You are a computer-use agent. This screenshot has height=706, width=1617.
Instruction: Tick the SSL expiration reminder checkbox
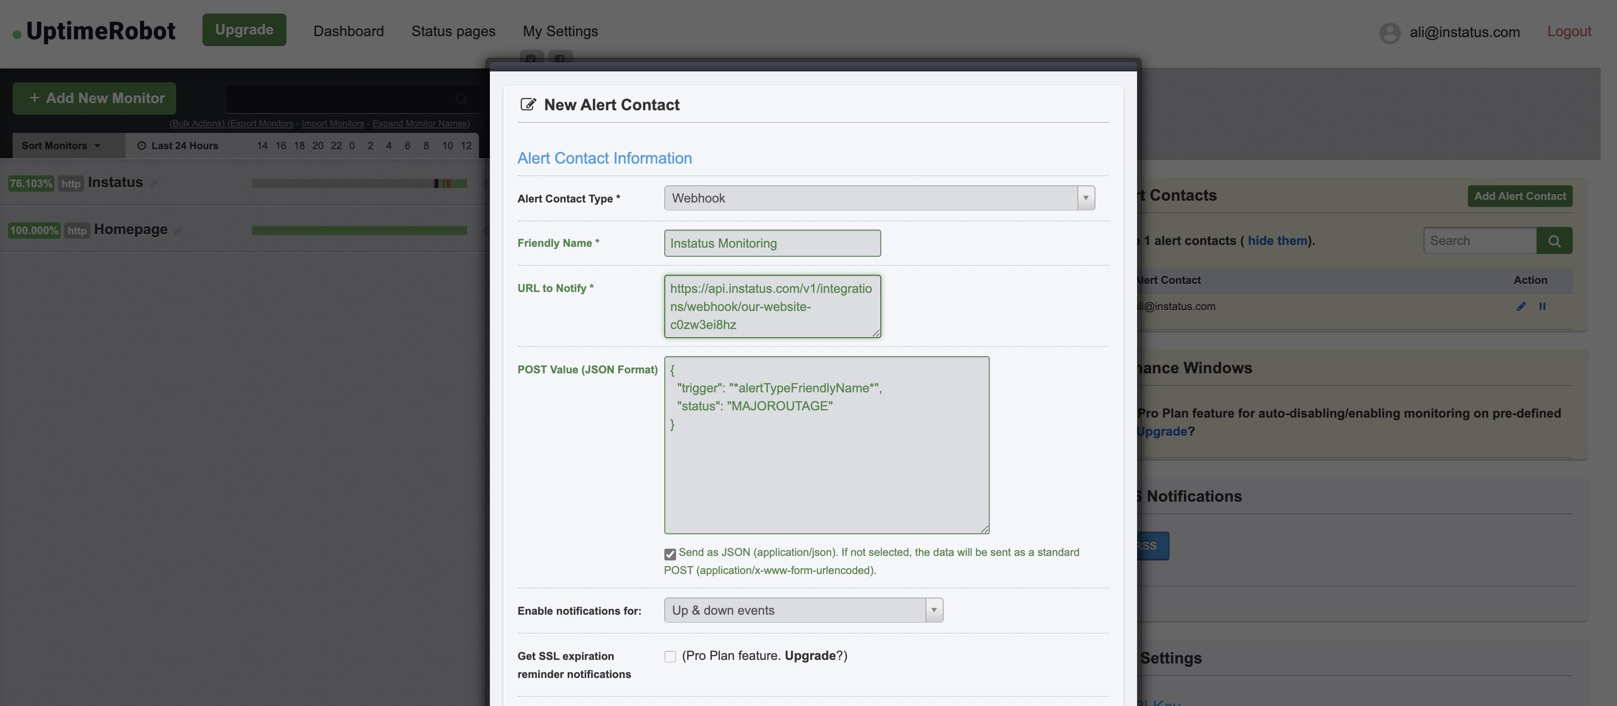coord(670,656)
